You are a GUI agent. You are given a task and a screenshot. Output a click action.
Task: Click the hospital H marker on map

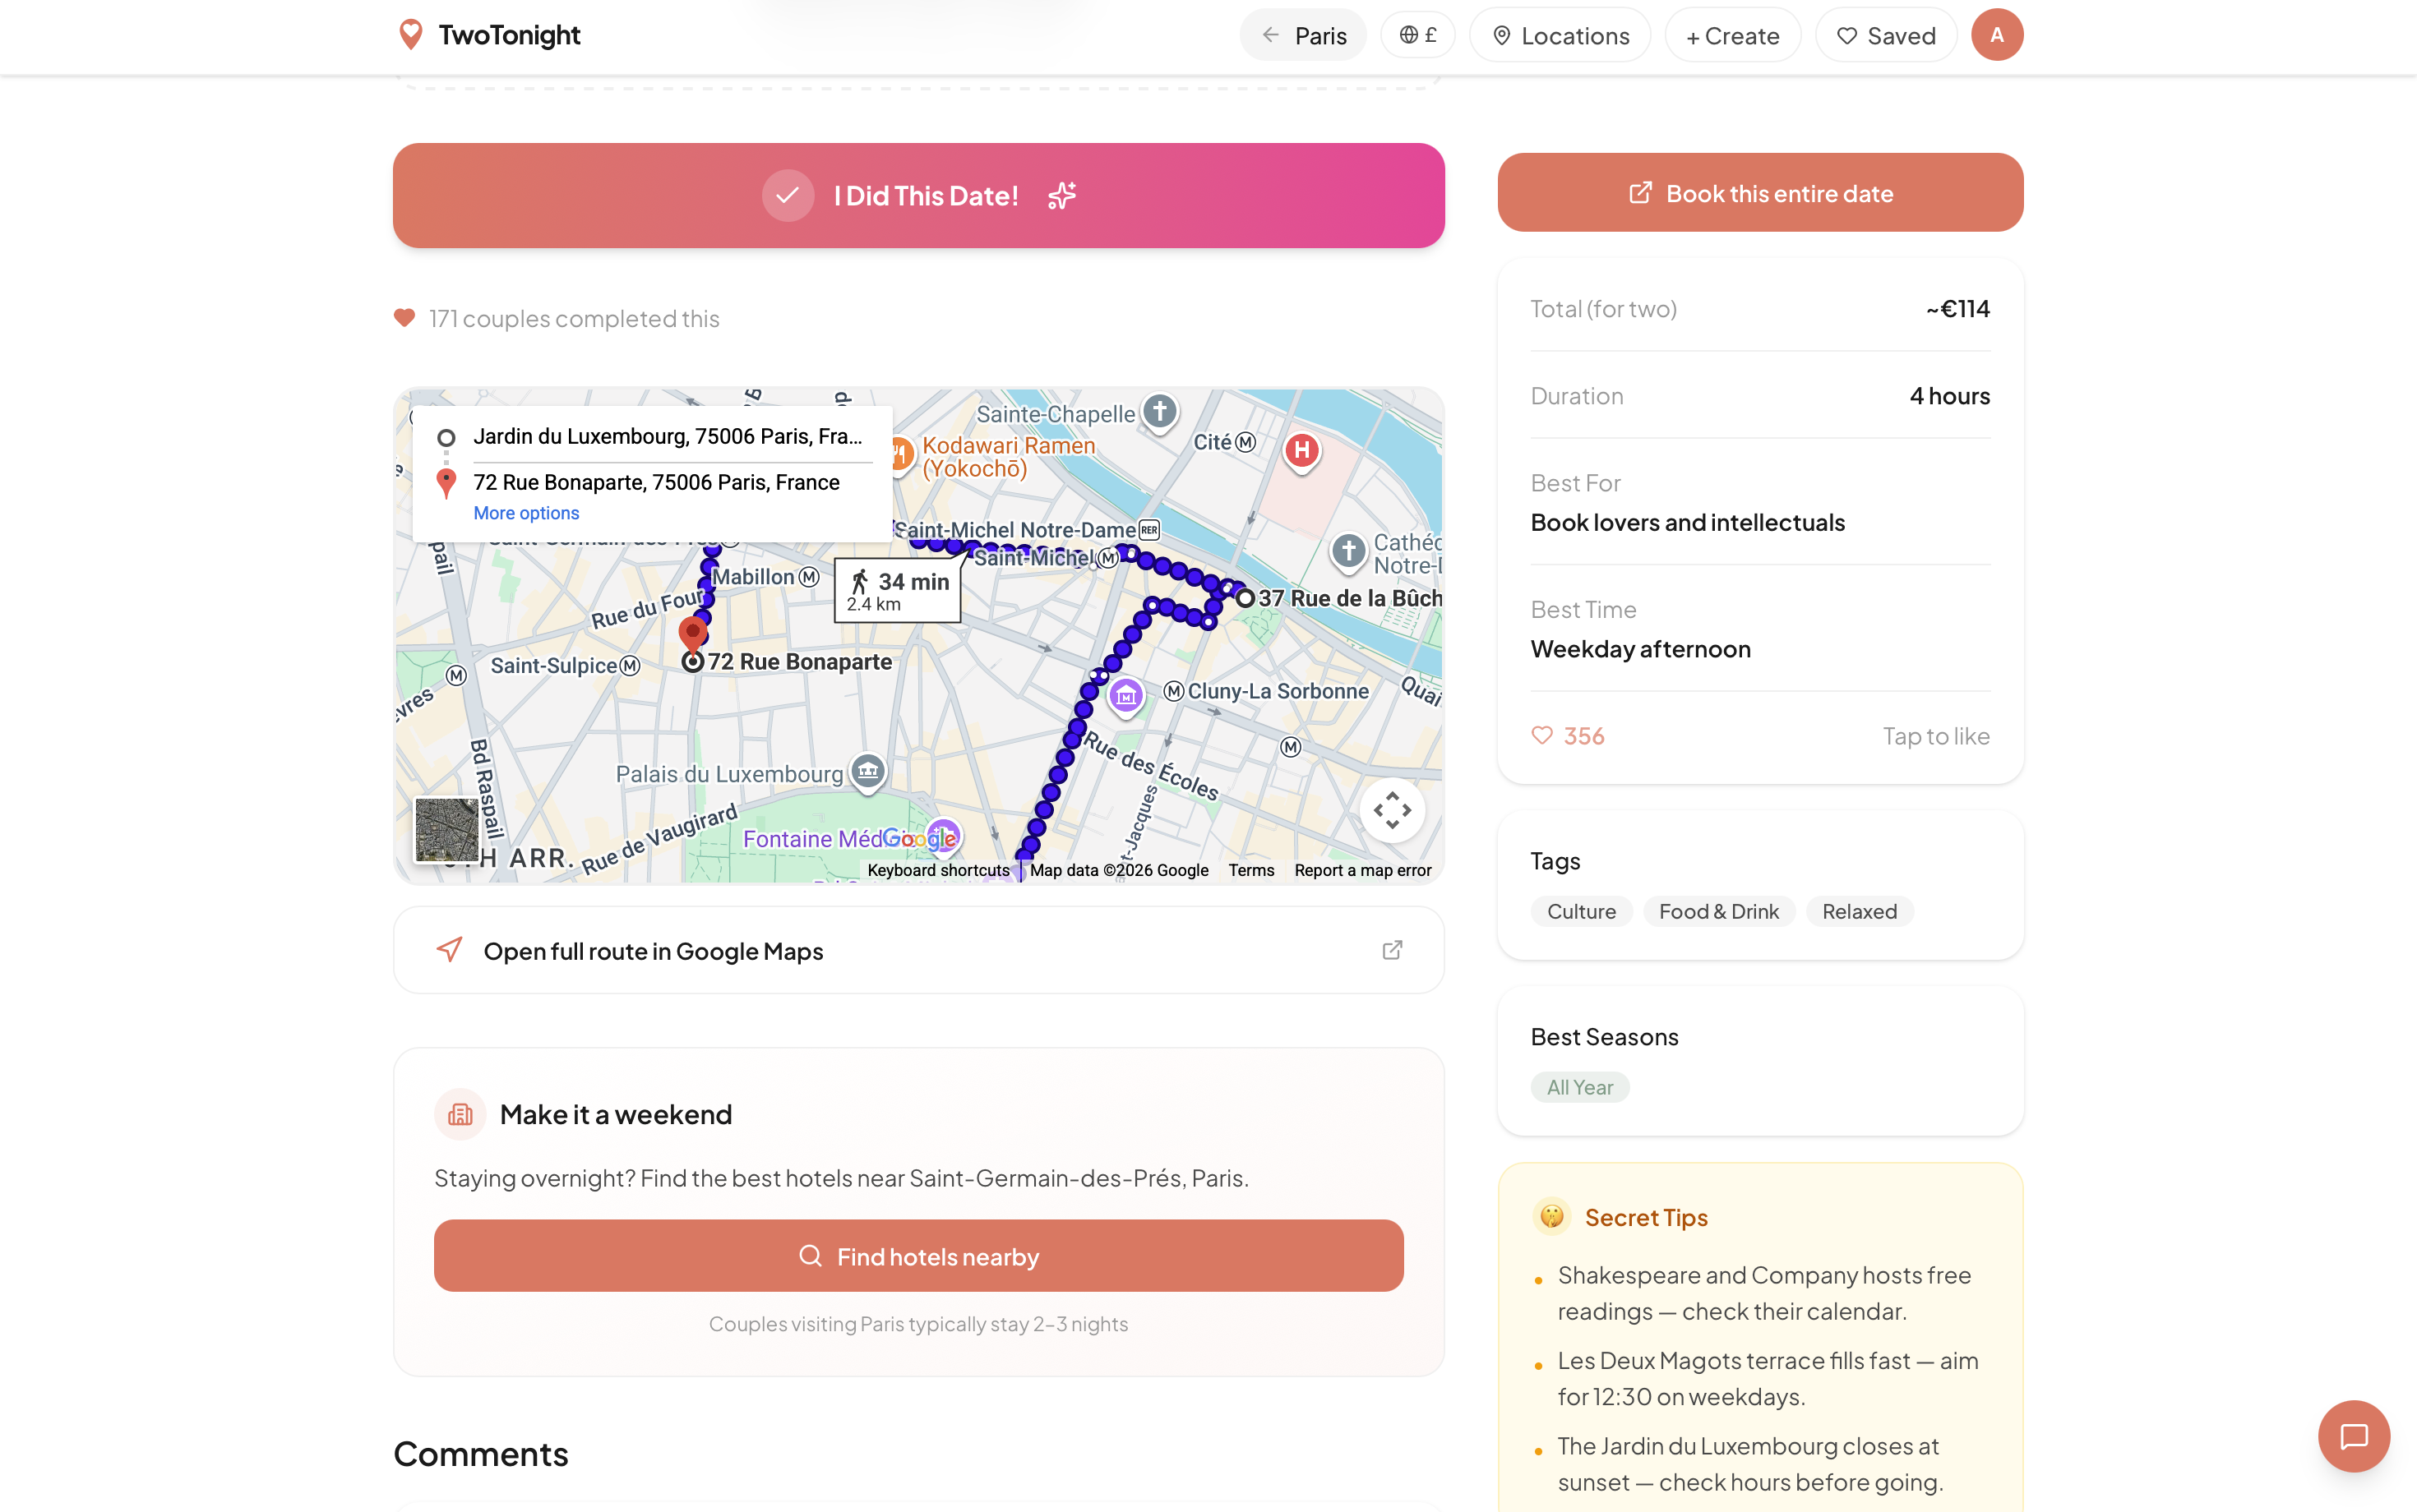[1301, 450]
